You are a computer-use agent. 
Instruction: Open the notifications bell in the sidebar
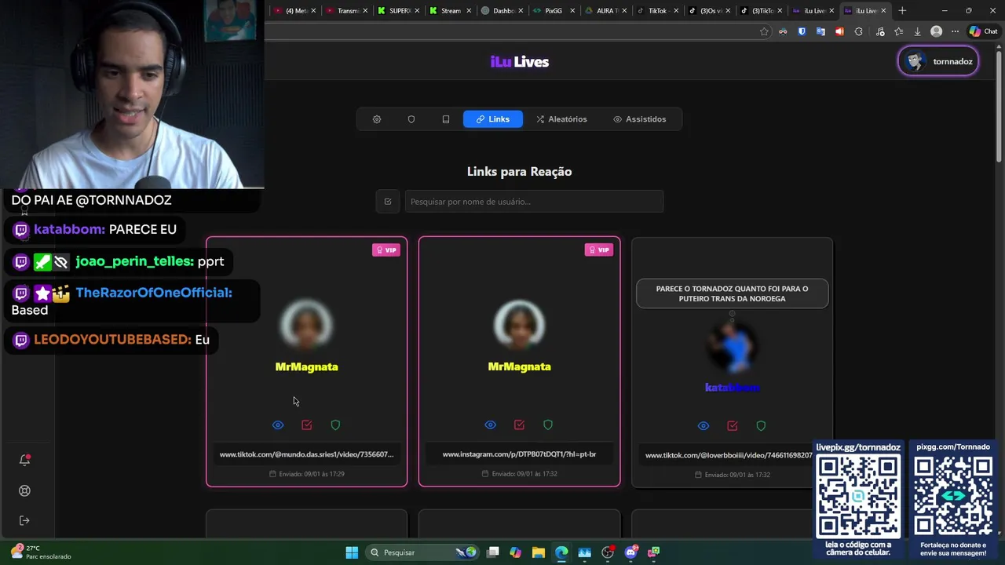(24, 460)
